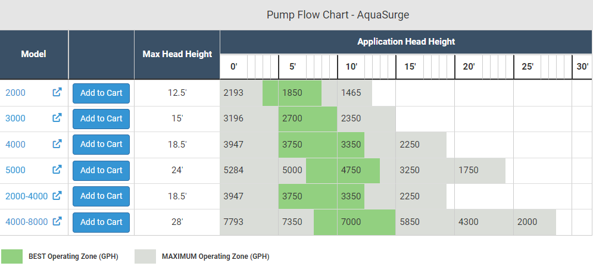
Task: Click the 2000 flow value at 25'
Action: (x=527, y=222)
